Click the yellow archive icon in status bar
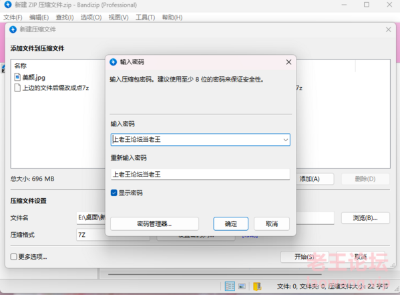This screenshot has width=400, height=295. point(257,286)
